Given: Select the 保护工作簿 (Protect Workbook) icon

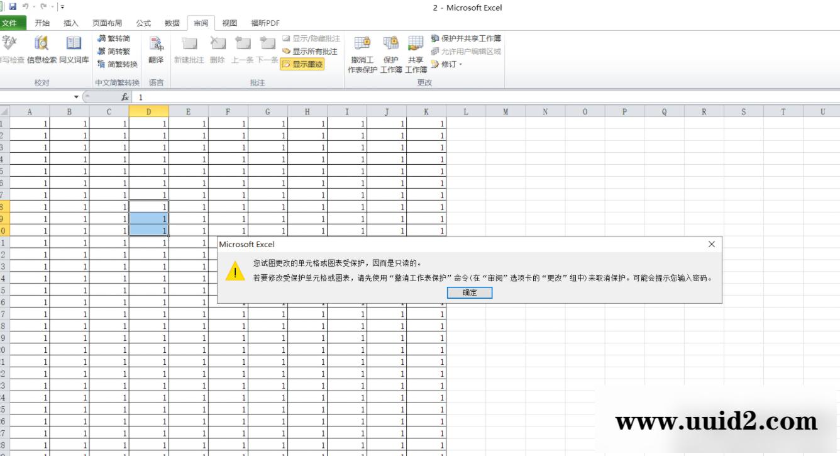Looking at the screenshot, I should click(390, 52).
